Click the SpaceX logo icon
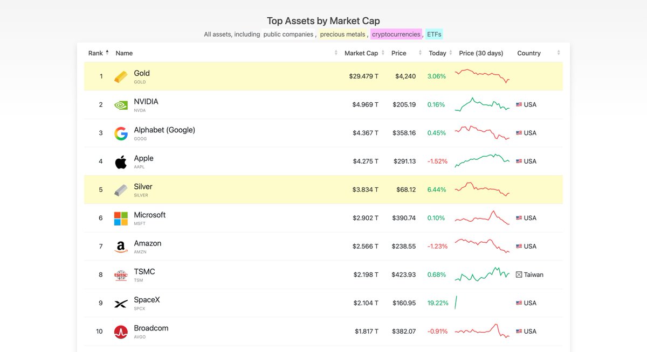Viewport: 647px width, 352px height. 121,304
